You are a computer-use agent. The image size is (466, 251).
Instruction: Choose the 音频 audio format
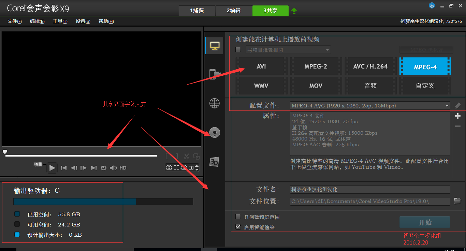pyautogui.click(x=370, y=86)
